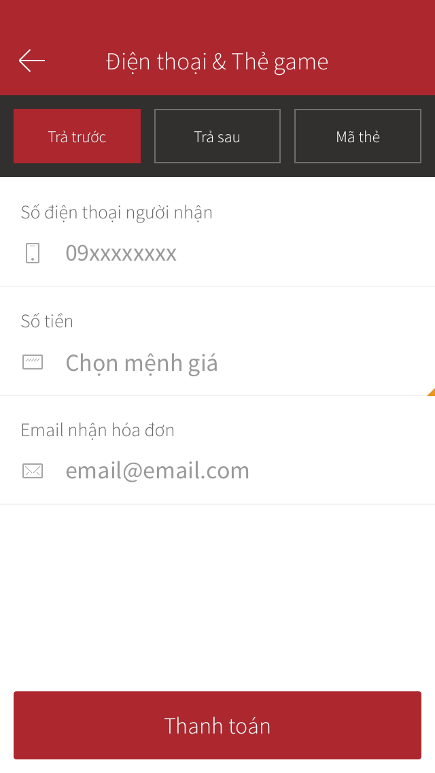This screenshot has height=773, width=435.
Task: Open the Mã thẻ tab
Action: (358, 136)
